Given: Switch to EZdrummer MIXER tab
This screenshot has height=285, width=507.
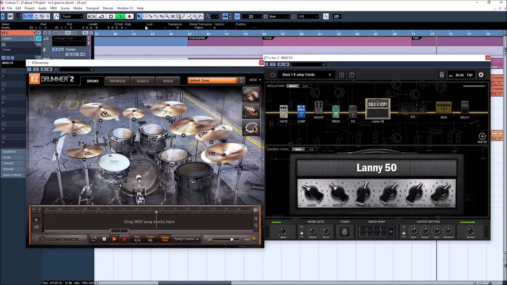Looking at the screenshot, I should [168, 81].
